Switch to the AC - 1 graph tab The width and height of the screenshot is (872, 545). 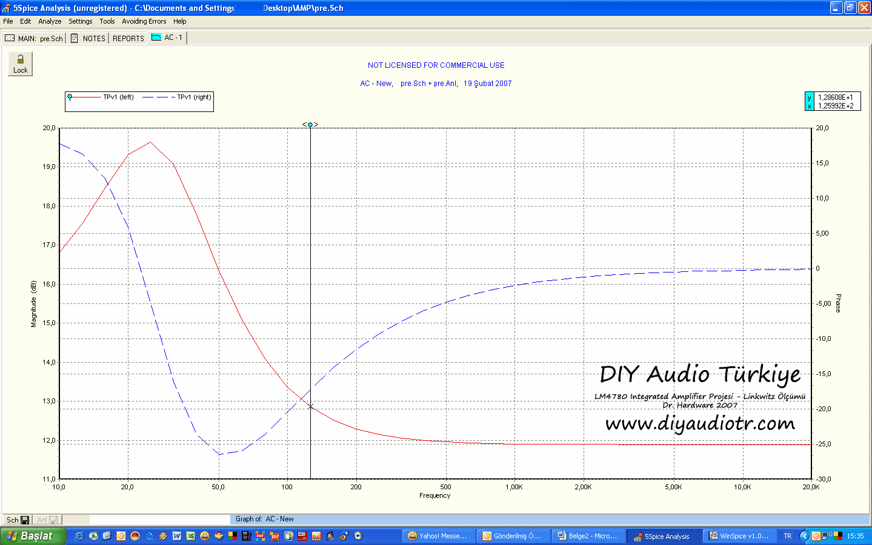(167, 38)
